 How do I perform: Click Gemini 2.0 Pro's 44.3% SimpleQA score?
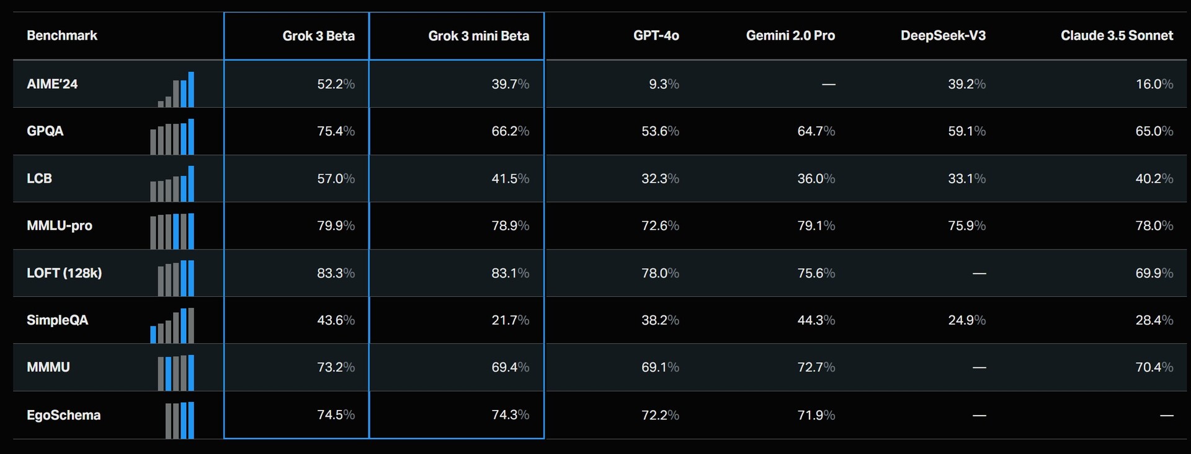(816, 320)
